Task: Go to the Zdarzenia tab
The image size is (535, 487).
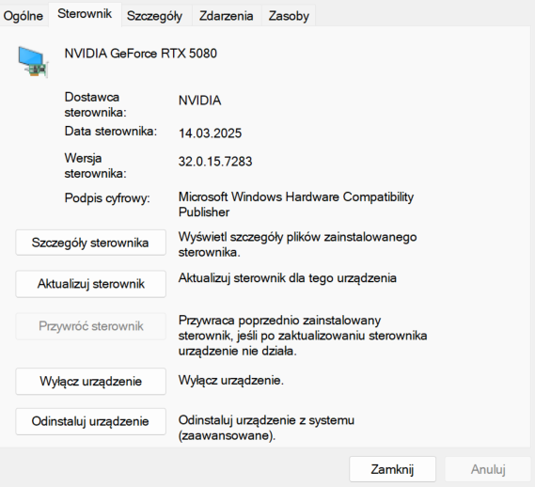Action: coord(227,16)
